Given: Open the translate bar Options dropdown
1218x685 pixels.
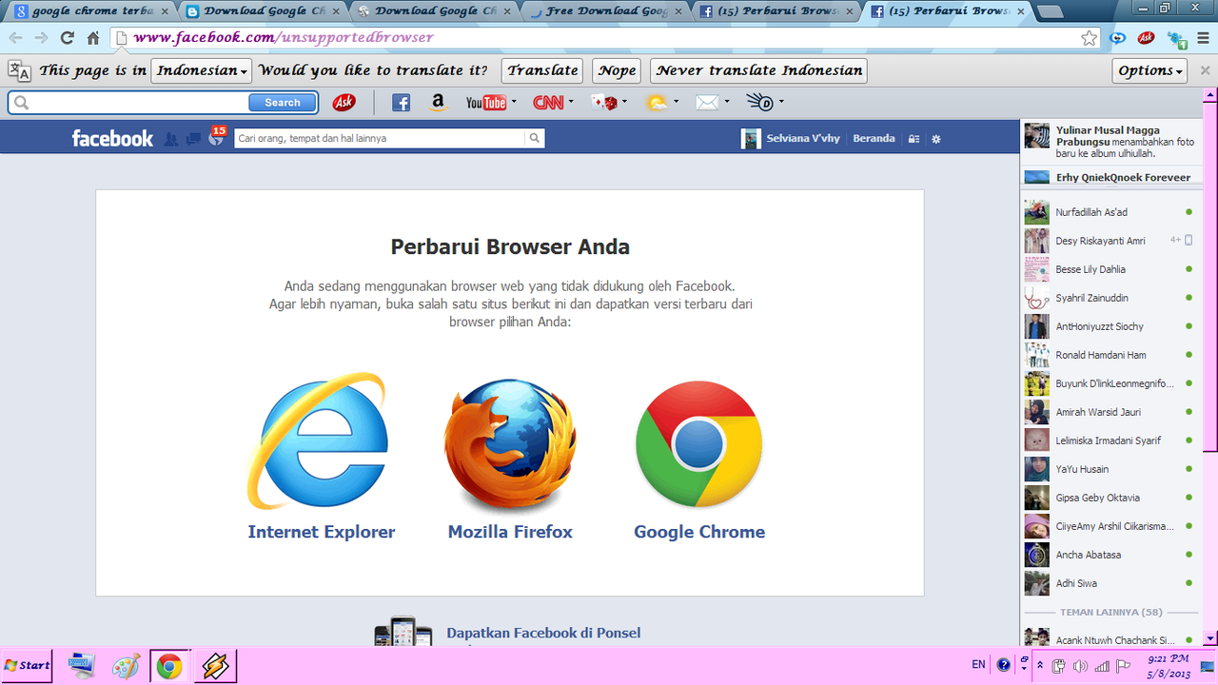Looking at the screenshot, I should click(1150, 70).
